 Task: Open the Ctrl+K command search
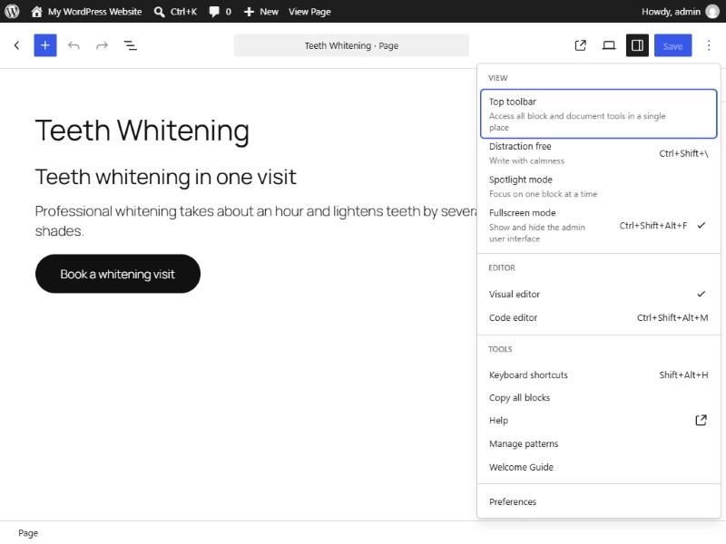(175, 11)
